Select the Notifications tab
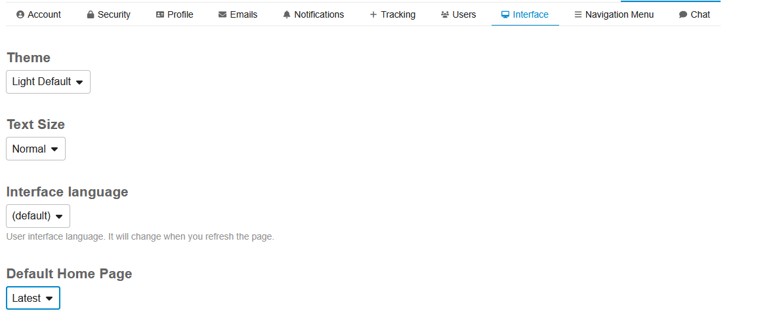Screen dimensions: 758x330 tap(313, 14)
